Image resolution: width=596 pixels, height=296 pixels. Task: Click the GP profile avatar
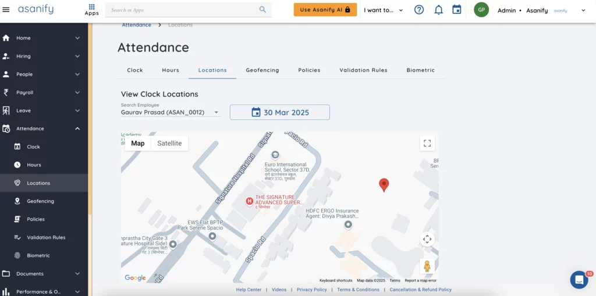coord(481,10)
